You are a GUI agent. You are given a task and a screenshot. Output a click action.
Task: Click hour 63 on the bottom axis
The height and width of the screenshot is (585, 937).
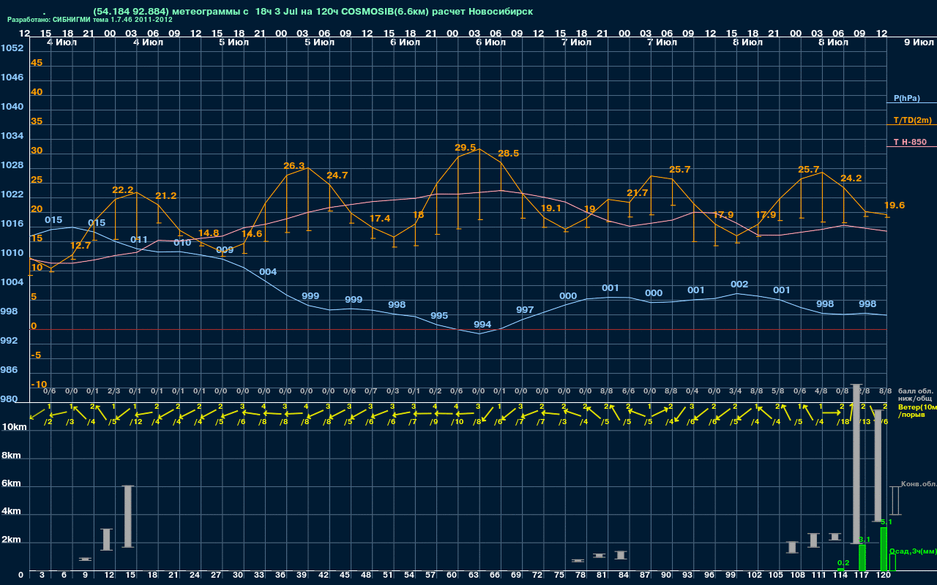pos(473,576)
